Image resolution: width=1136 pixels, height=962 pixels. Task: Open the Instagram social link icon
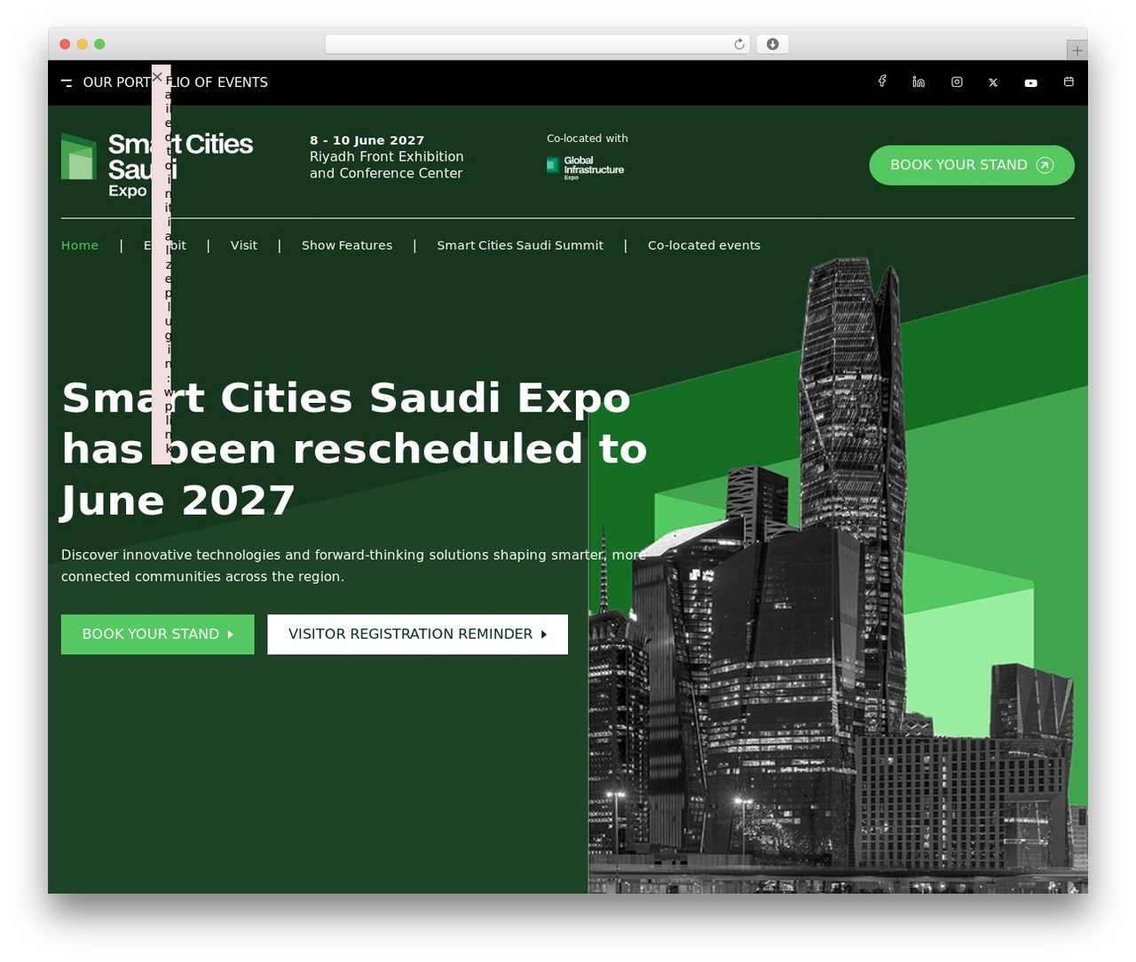click(x=957, y=82)
